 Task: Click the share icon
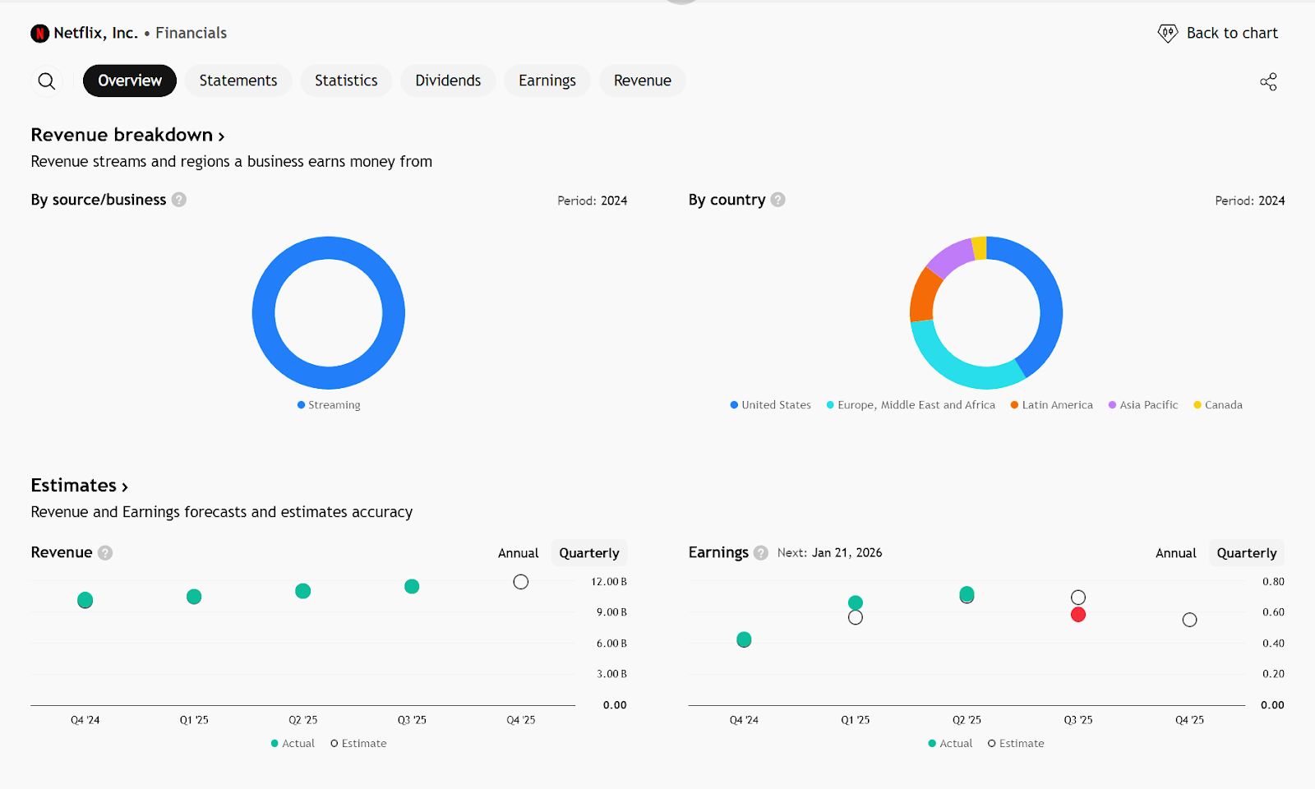(x=1268, y=81)
